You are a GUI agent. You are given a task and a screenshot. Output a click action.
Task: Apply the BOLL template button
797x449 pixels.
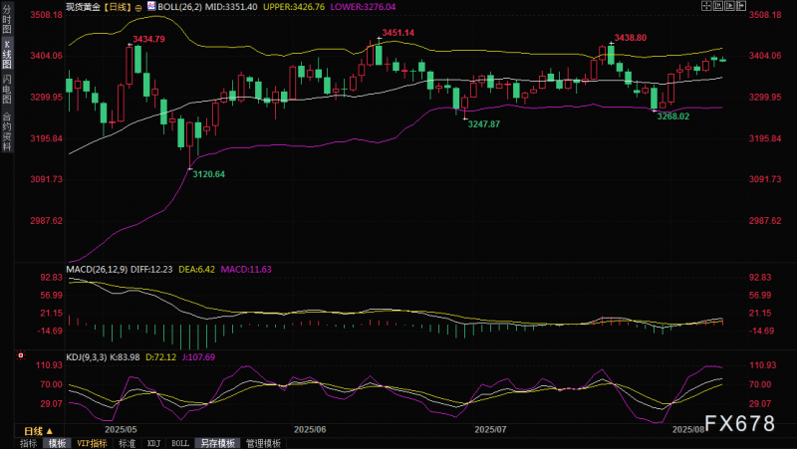180,443
